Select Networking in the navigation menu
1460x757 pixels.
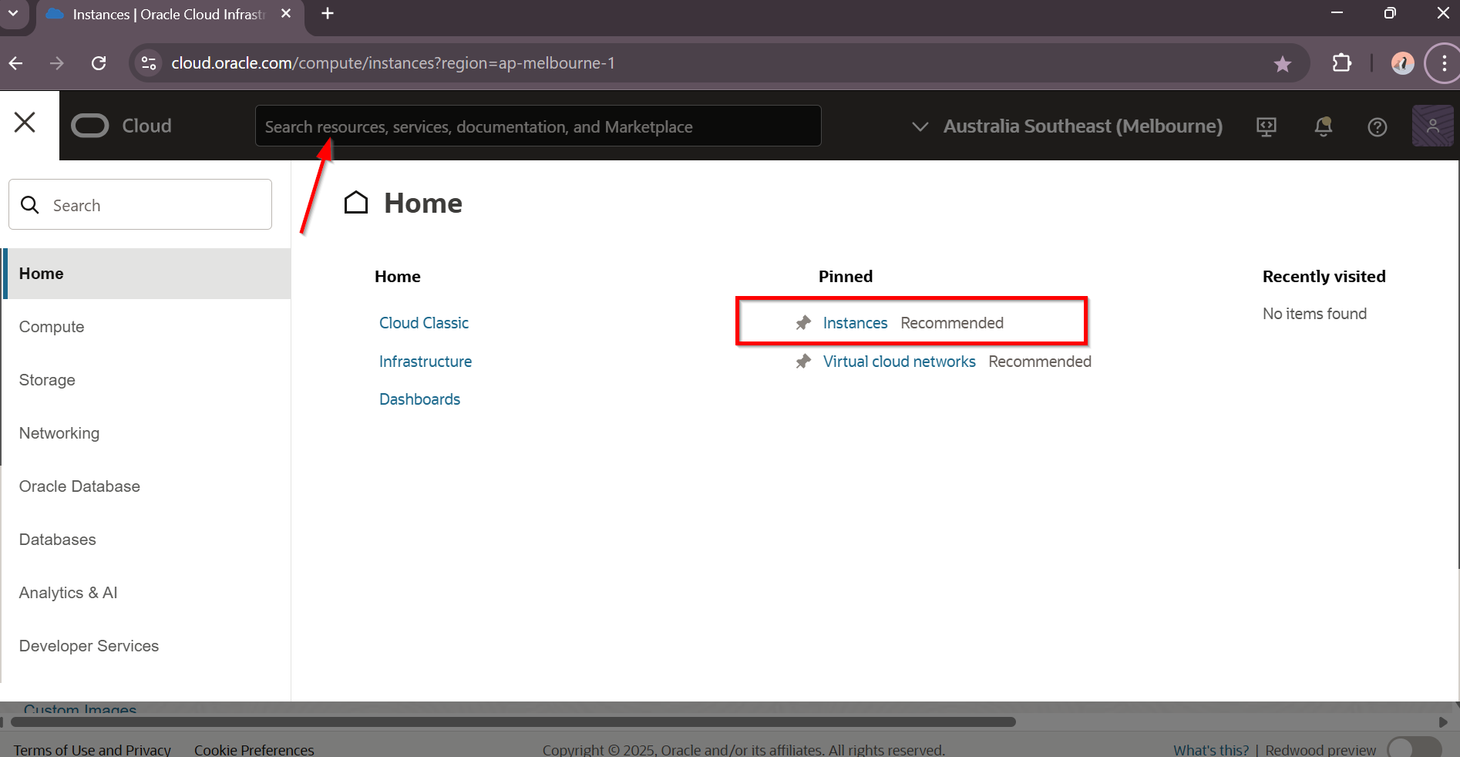(x=59, y=433)
